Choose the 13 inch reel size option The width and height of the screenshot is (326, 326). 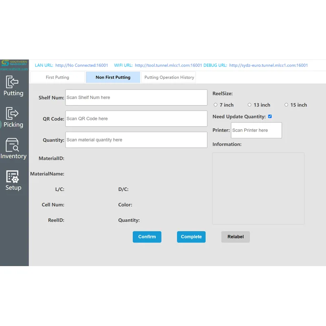tap(249, 105)
